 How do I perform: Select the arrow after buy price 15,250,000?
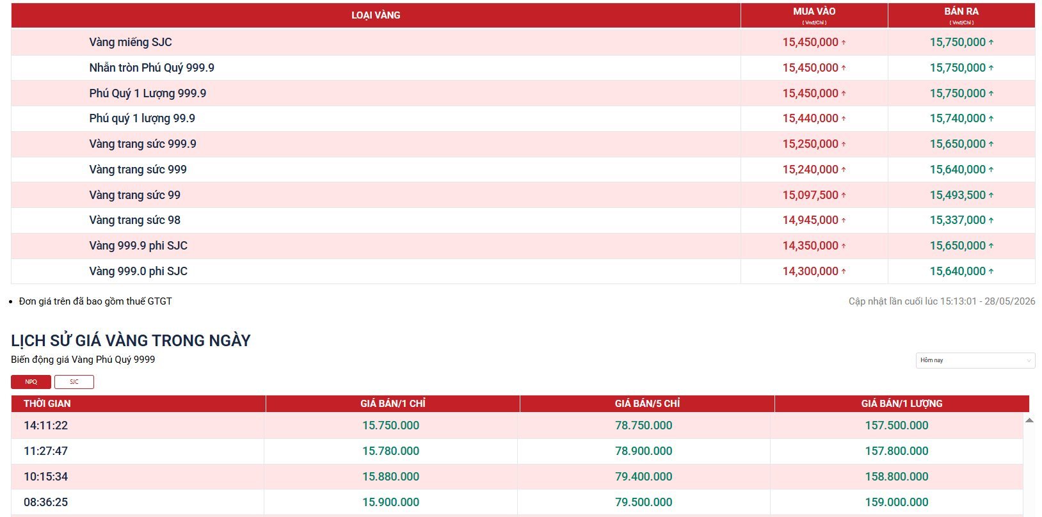(844, 144)
